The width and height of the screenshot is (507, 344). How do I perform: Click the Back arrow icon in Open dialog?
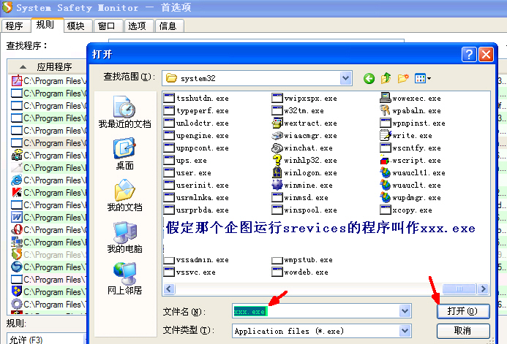coord(369,78)
